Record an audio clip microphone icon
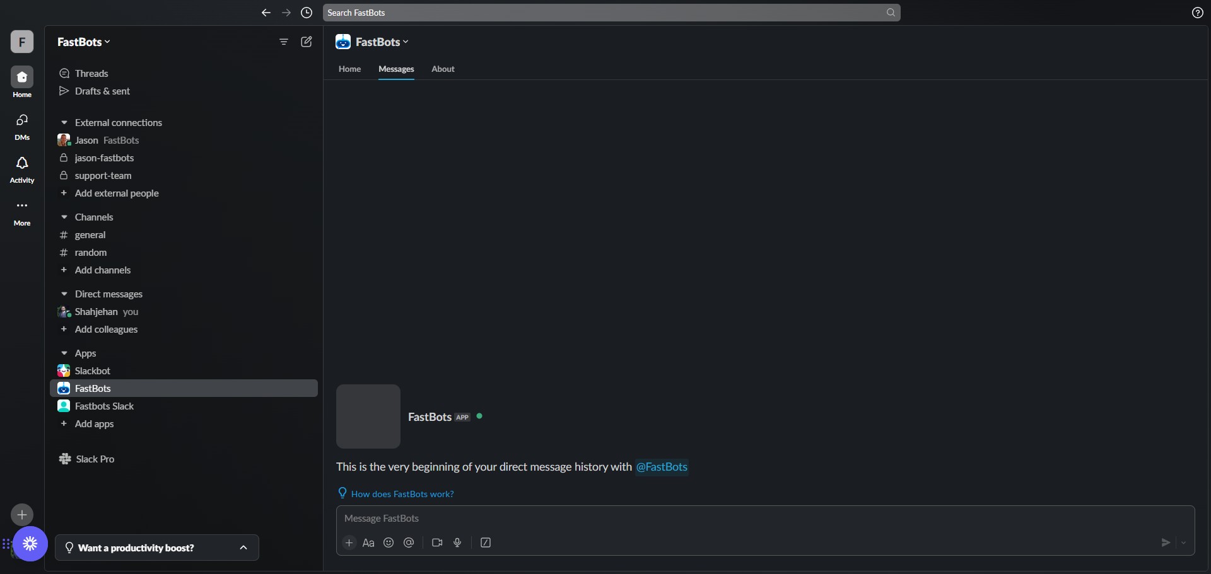Viewport: 1211px width, 574px height. pos(457,542)
